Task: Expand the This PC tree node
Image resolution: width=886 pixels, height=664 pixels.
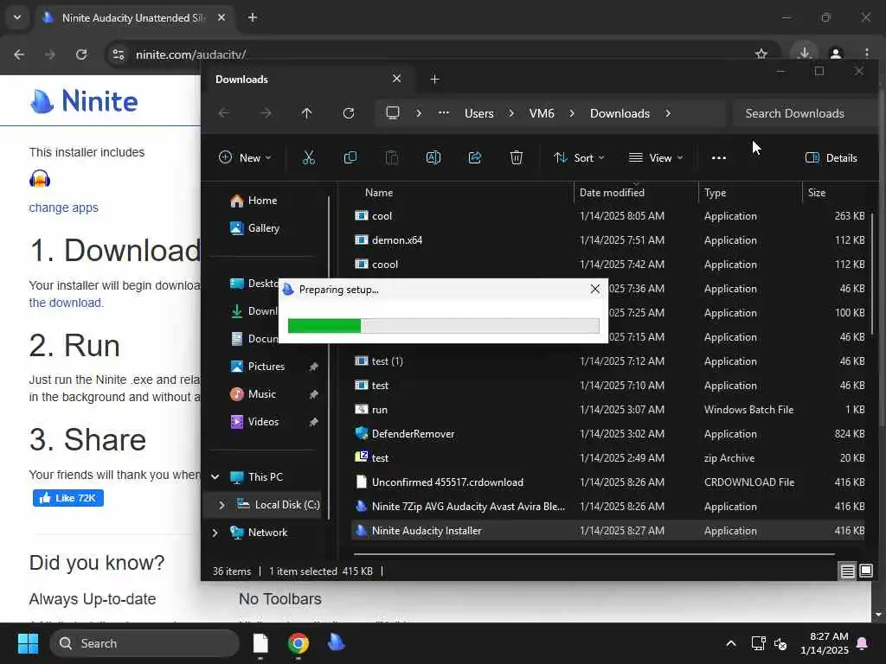Action: tap(215, 477)
